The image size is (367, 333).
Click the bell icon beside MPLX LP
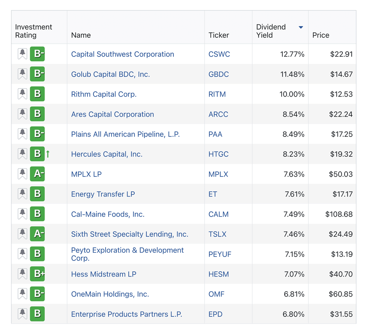[x=22, y=174]
